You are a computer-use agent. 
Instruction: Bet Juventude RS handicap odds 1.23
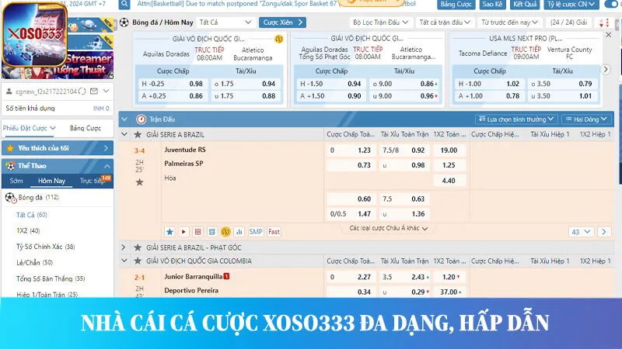351,150
